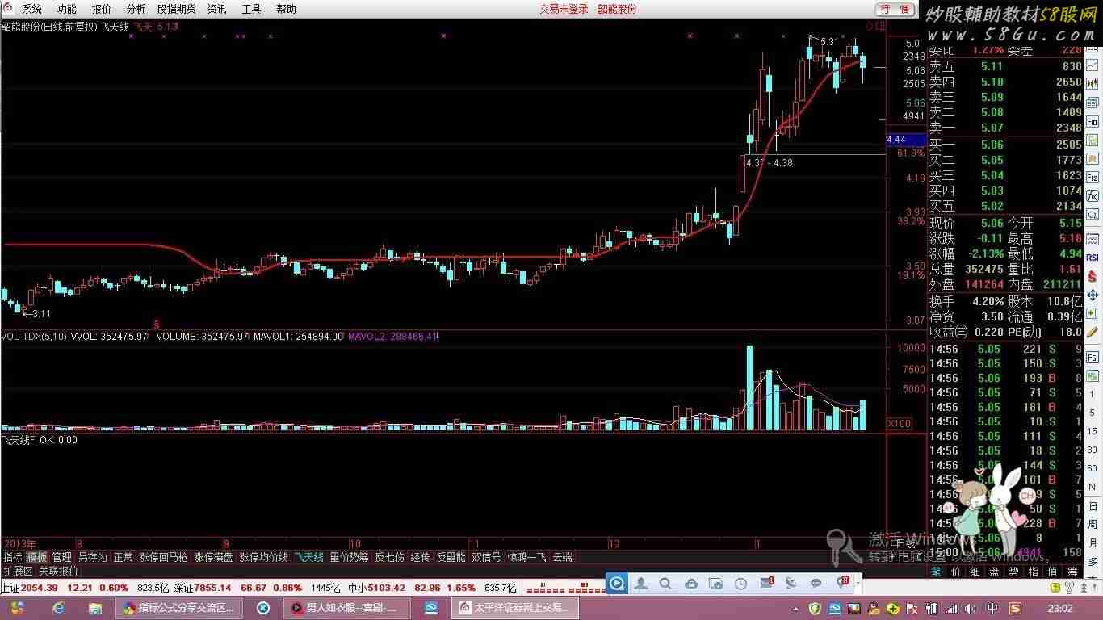
Task: Select the 云端 template
Action: pyautogui.click(x=562, y=557)
